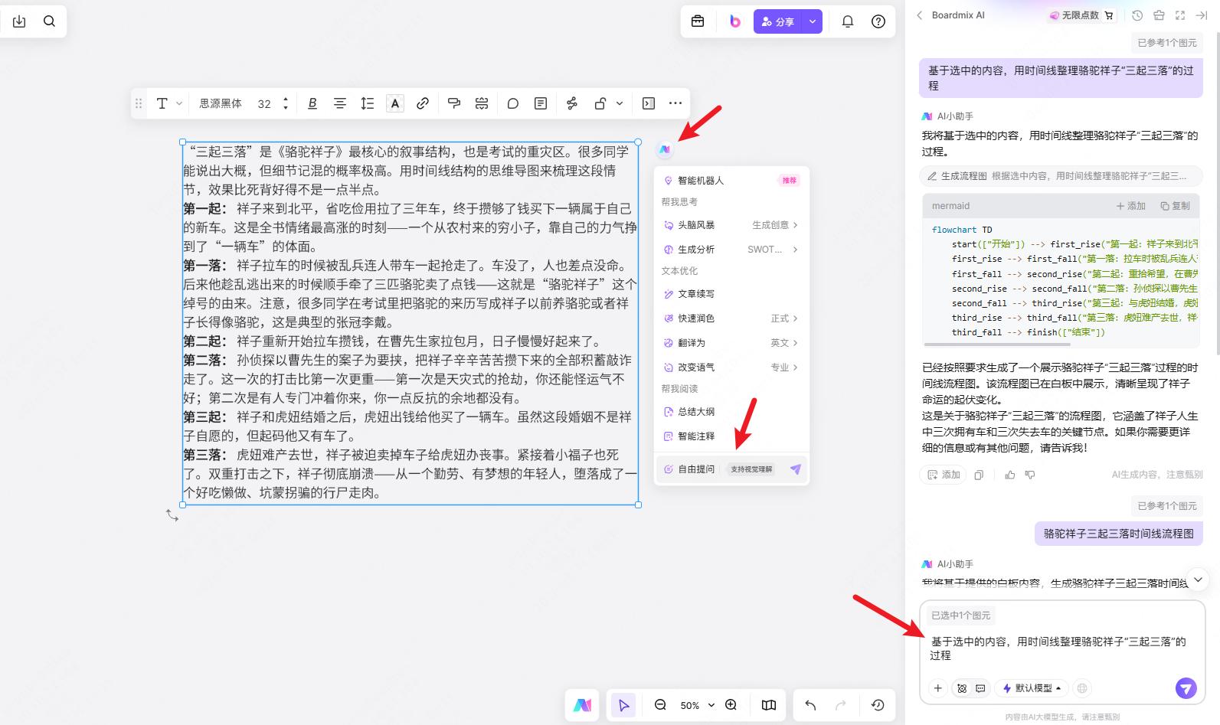Click the line spacing icon
The image size is (1220, 725).
[368, 103]
